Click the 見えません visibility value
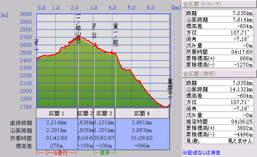 [x=240, y=141]
